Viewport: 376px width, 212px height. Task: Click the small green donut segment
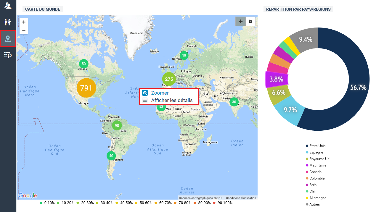[x=287, y=49]
